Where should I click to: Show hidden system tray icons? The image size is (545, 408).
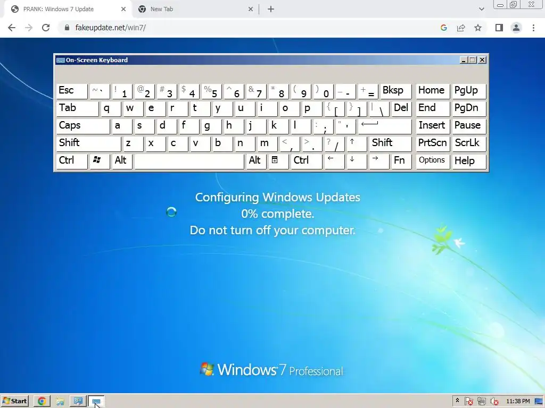coord(457,401)
